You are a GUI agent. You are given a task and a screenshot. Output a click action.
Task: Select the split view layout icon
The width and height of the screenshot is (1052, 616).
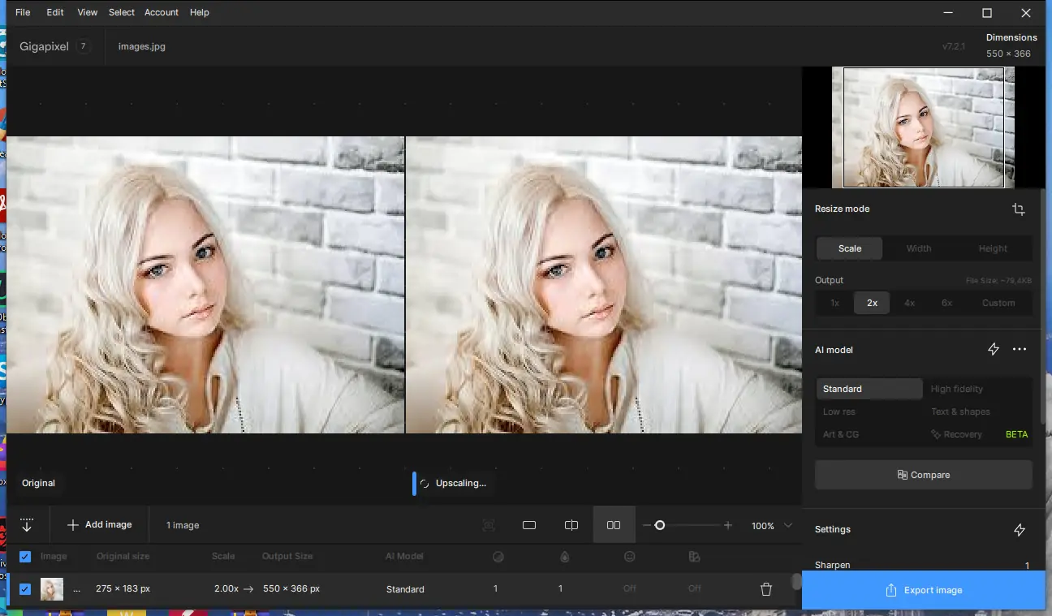pyautogui.click(x=571, y=525)
